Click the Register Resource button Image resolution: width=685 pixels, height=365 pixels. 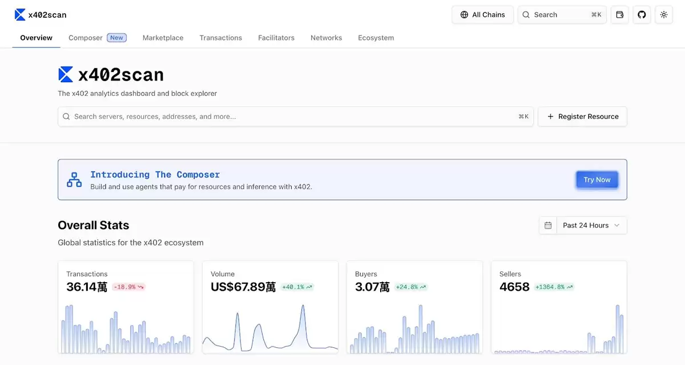[582, 117]
